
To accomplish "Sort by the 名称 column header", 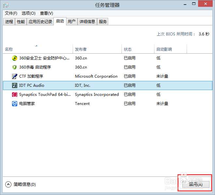I will [38, 49].
